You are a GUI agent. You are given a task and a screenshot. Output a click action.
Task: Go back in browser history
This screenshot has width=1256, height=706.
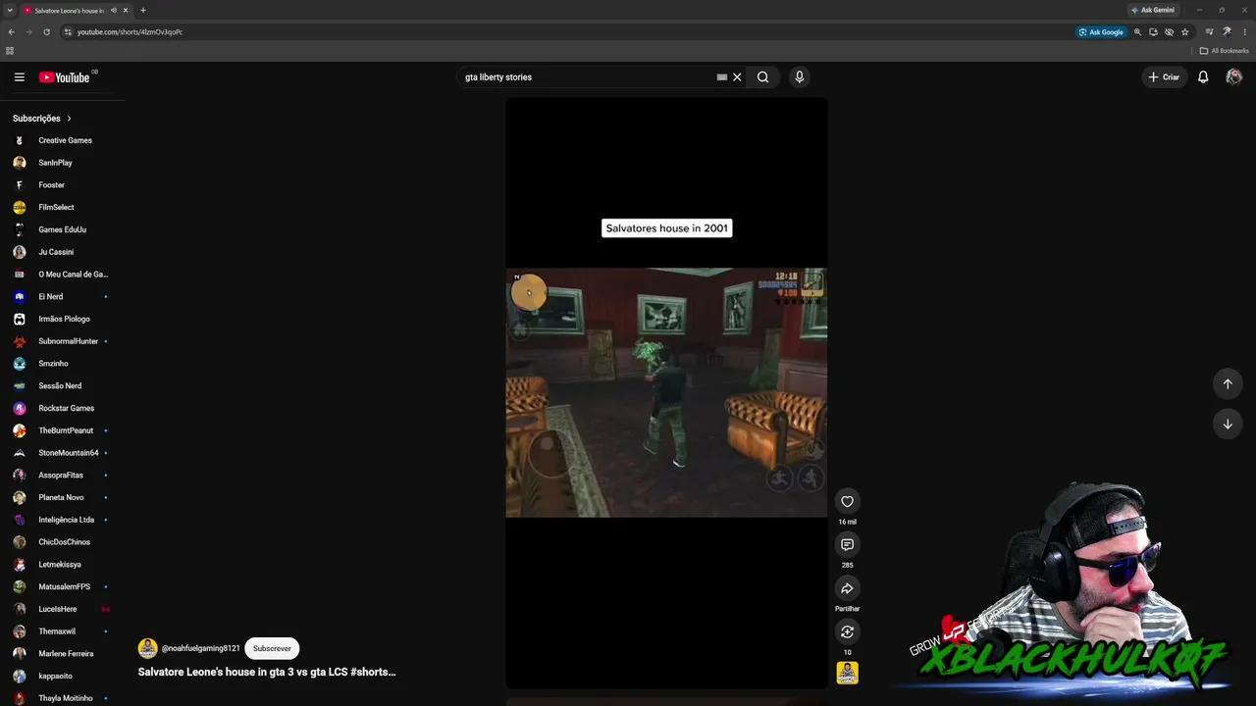(x=11, y=32)
